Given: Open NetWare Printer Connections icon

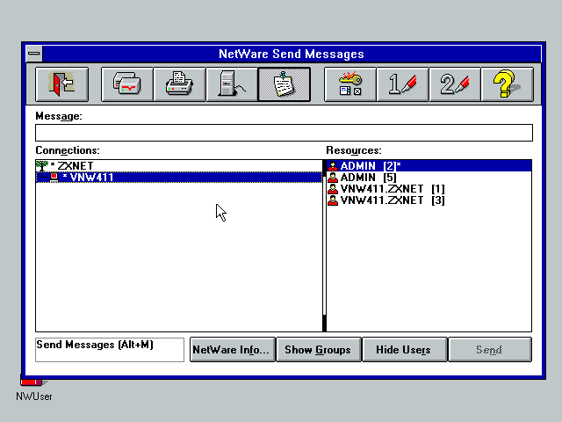Looking at the screenshot, I should (x=179, y=84).
